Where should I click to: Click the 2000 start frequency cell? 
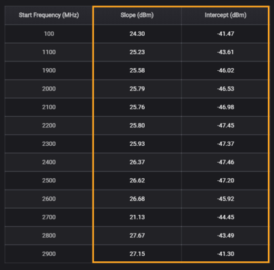[49, 89]
